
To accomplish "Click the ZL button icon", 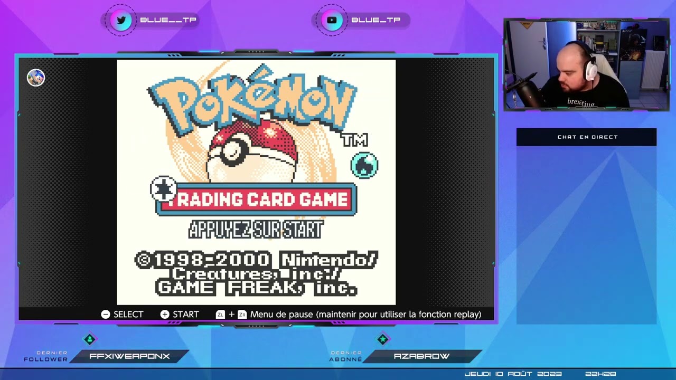I will pos(220,314).
